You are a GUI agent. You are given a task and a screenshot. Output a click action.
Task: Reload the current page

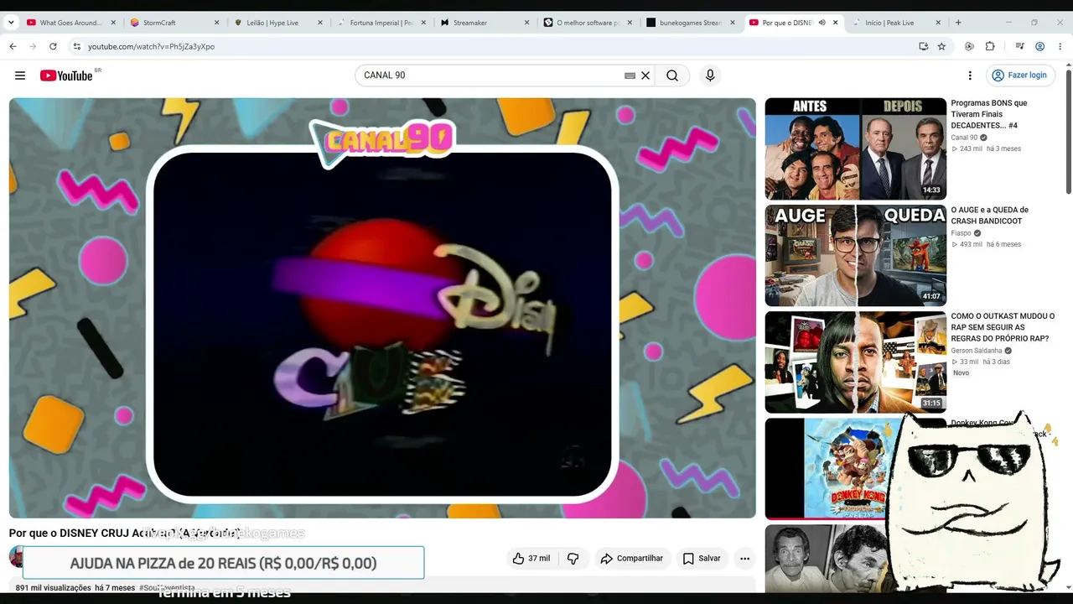[53, 46]
